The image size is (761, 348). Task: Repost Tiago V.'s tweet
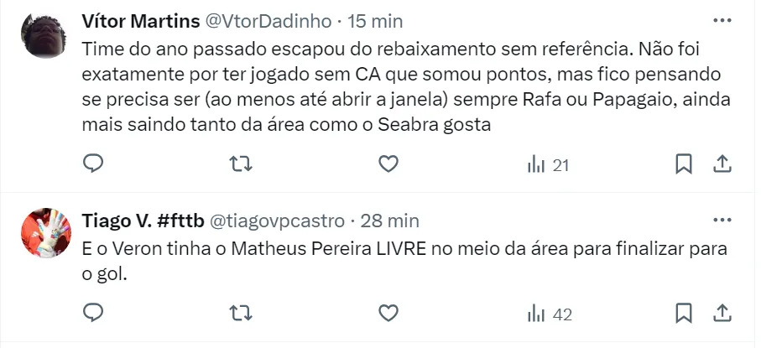[241, 314]
